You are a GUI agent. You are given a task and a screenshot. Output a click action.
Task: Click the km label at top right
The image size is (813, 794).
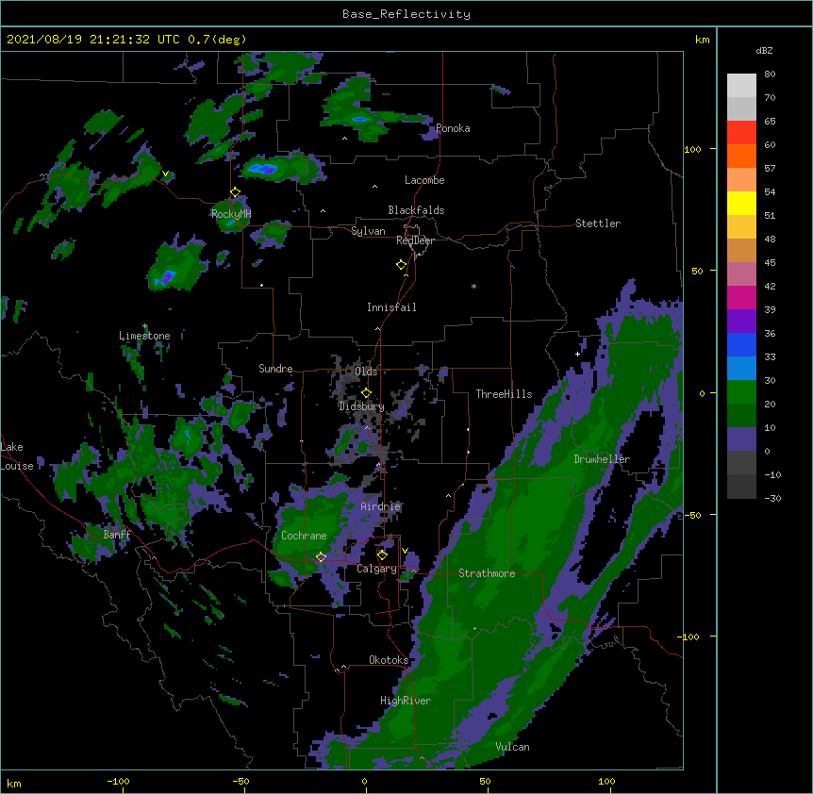[x=702, y=40]
